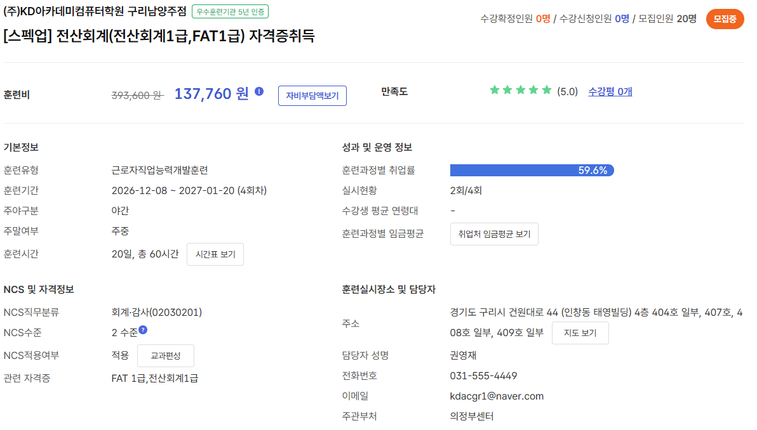Click the contact name 권영재
Viewport: 757px width, 430px height.
coord(463,356)
